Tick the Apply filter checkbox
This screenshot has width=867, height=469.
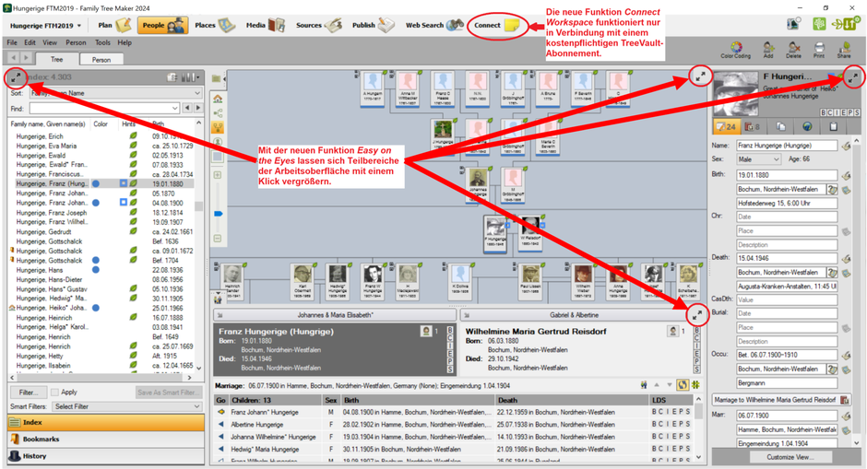54,393
